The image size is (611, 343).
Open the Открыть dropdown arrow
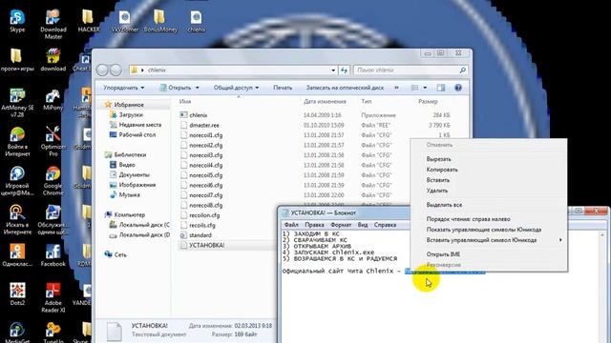click(198, 88)
